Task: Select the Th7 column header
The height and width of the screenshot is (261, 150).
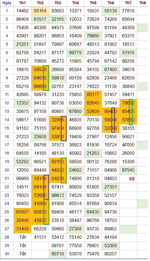Action: click(x=128, y=3)
